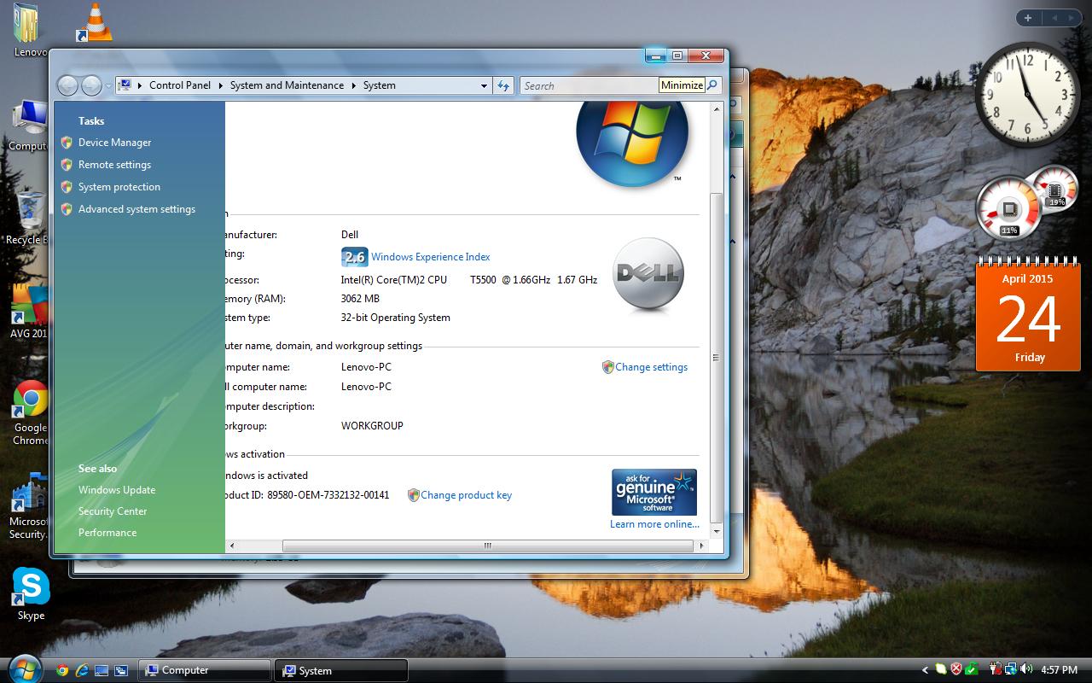
Task: Click the shield icon beside Device Manager
Action: [67, 143]
